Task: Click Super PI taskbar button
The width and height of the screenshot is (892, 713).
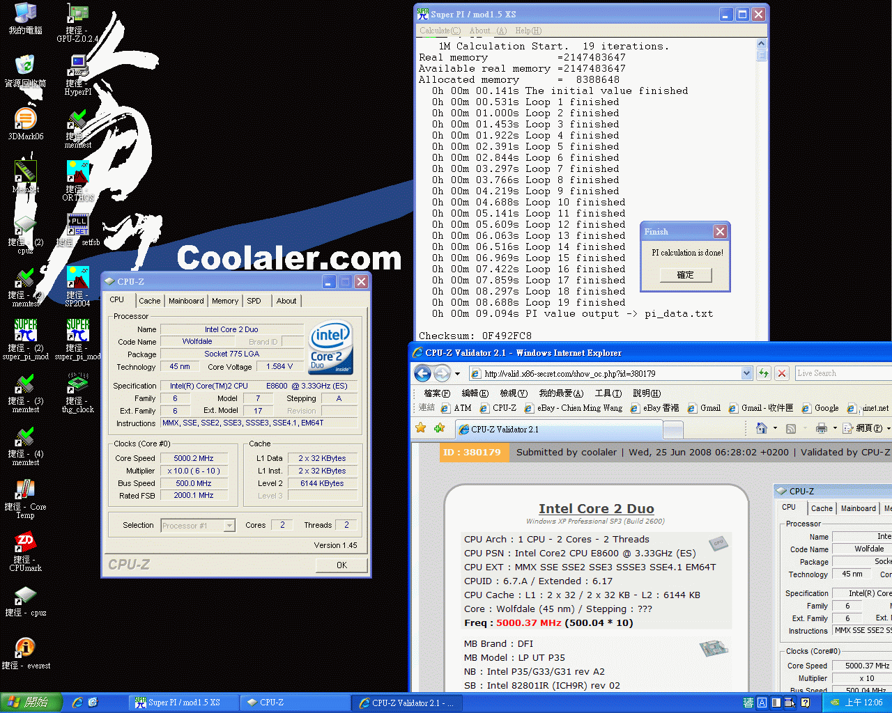Action: 184,703
